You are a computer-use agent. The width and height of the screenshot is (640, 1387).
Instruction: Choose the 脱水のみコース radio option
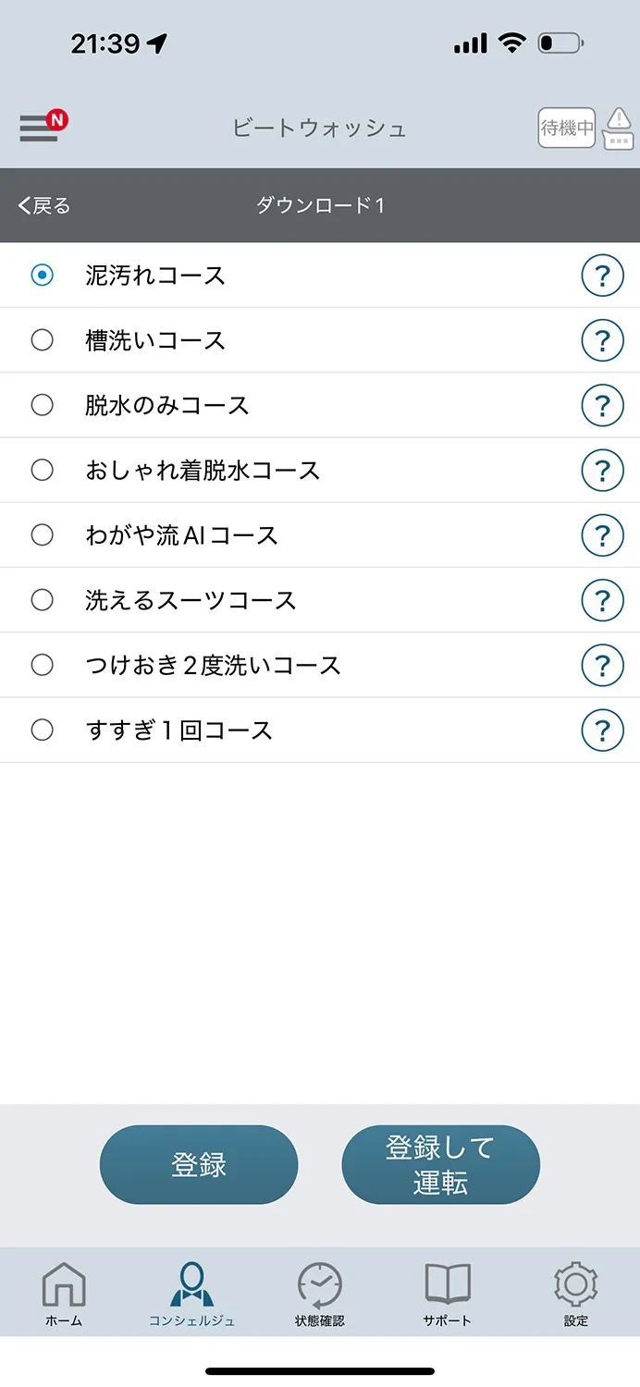(x=43, y=405)
